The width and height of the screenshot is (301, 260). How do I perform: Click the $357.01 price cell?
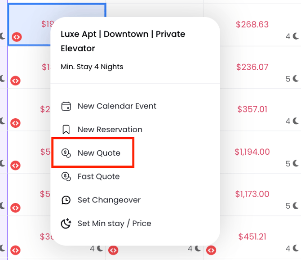(252, 109)
